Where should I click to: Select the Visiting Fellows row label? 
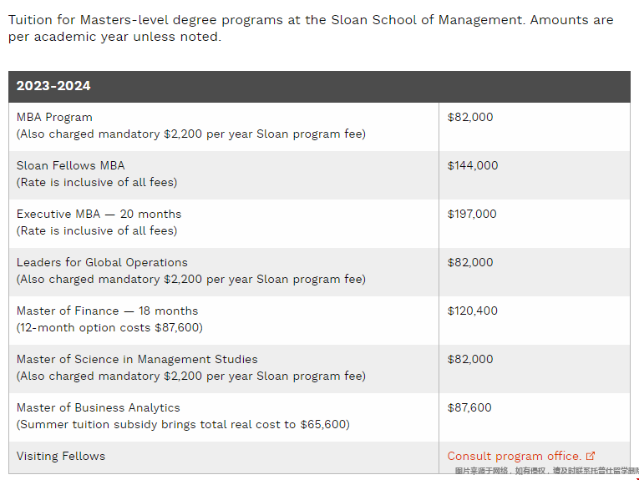pyautogui.click(x=61, y=457)
